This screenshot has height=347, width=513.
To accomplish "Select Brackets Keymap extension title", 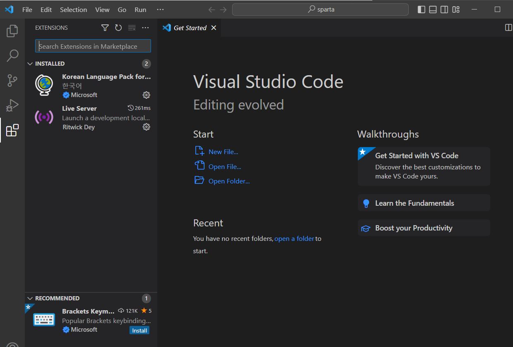I will tap(88, 311).
